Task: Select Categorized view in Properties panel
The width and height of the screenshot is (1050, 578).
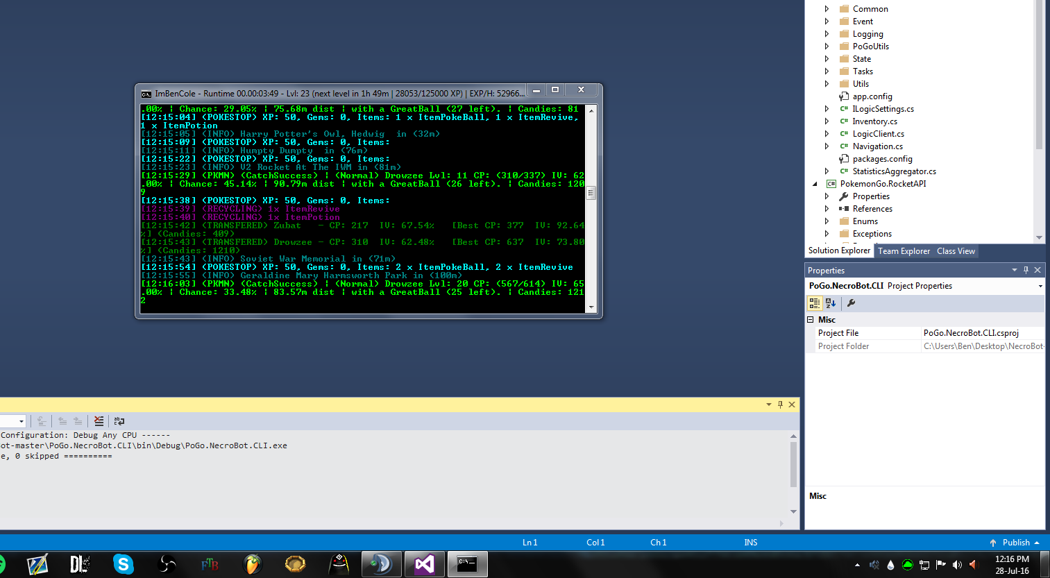Action: pos(815,303)
